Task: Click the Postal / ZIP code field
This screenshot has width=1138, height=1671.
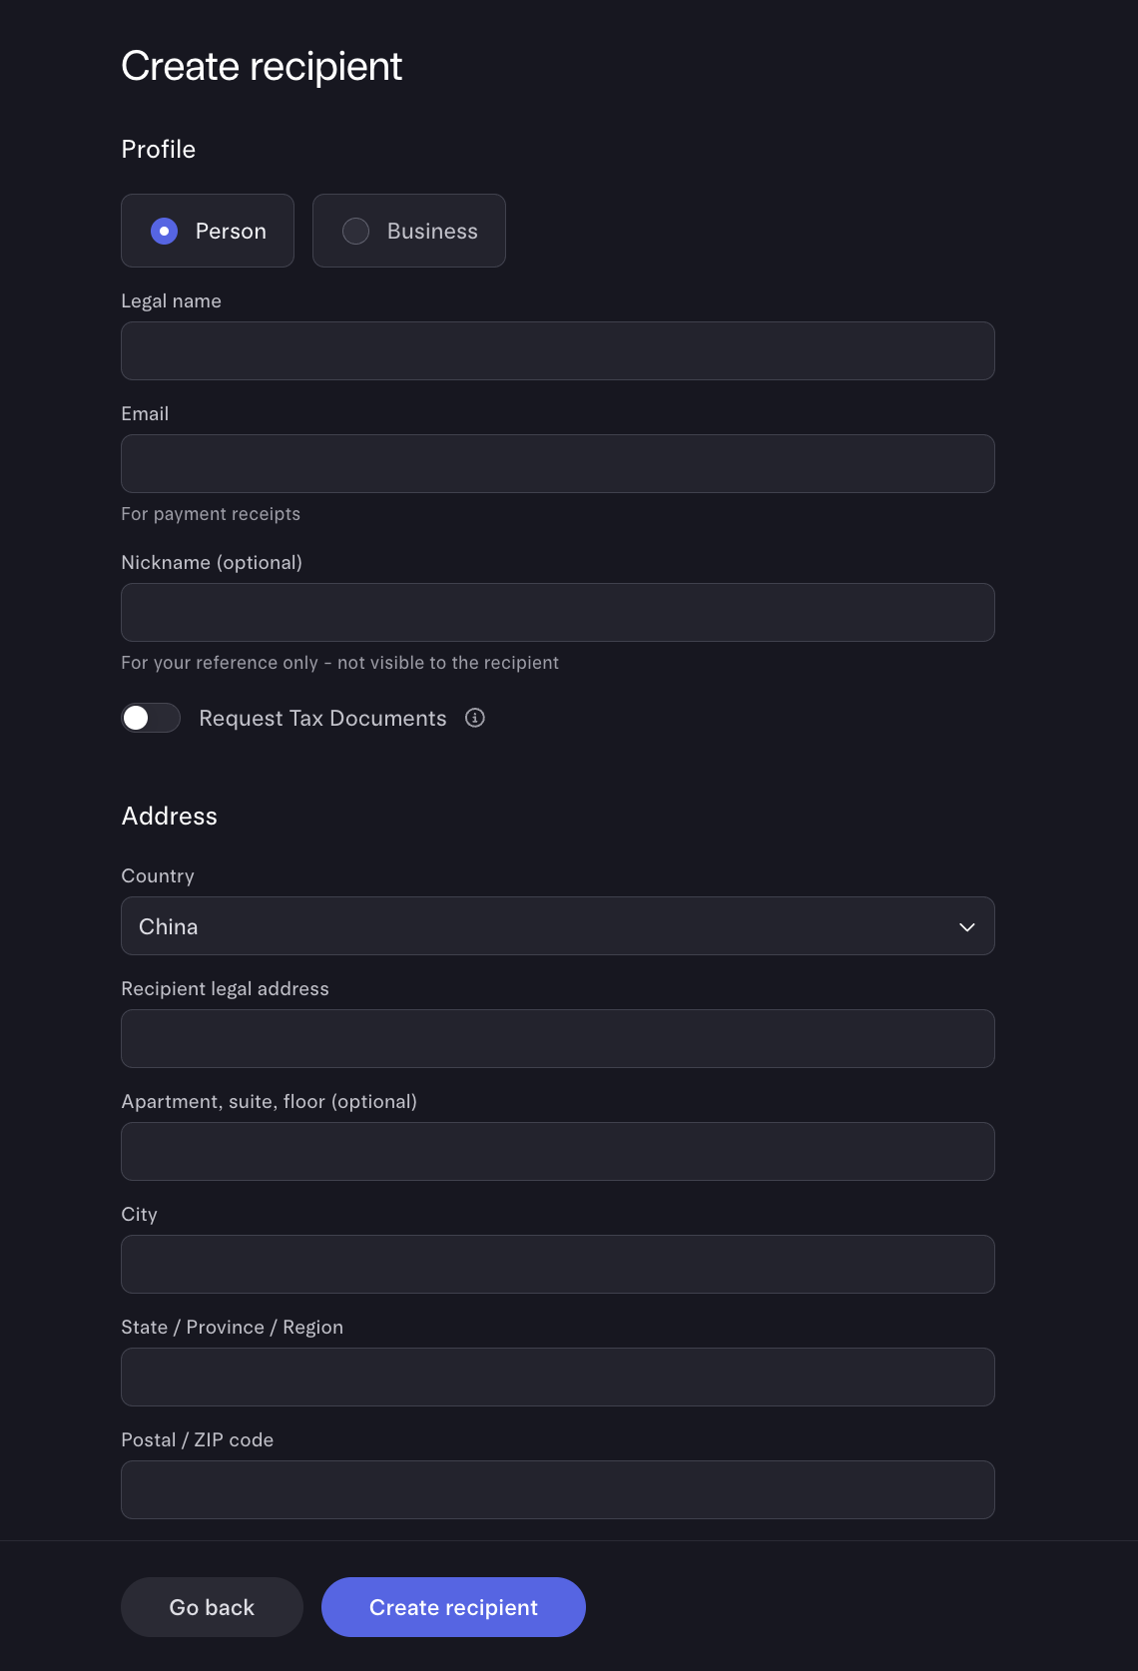Action: [x=558, y=1489]
